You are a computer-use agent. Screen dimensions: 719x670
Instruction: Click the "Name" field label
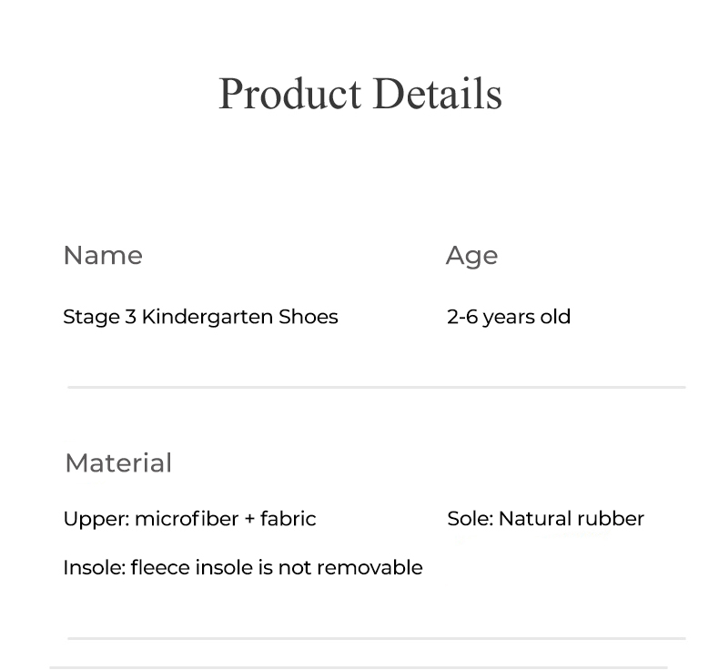103,256
